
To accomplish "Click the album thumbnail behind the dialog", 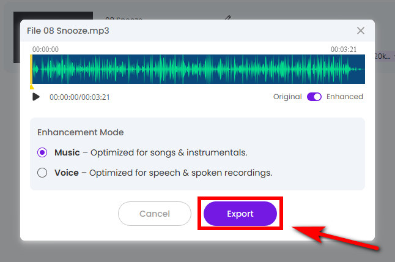I will [x=17, y=37].
